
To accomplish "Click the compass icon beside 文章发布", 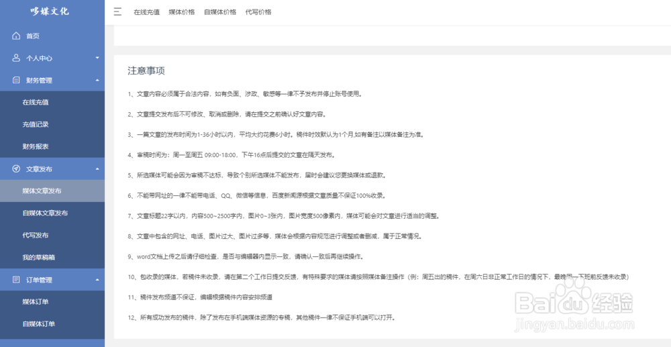I will click(x=16, y=169).
